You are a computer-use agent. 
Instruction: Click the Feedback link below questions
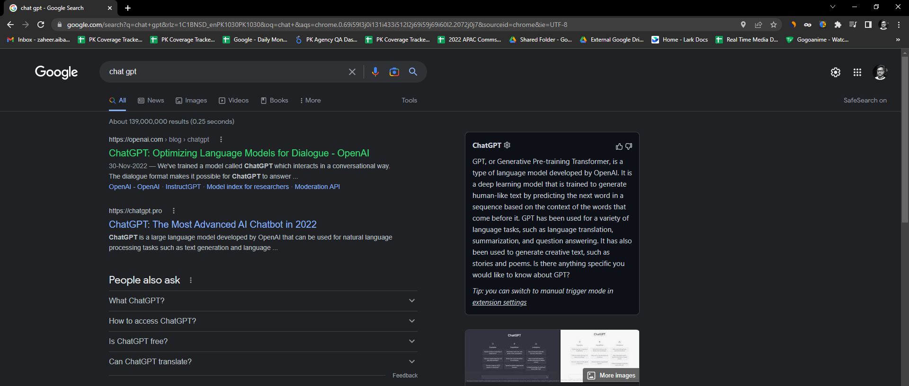pyautogui.click(x=405, y=376)
